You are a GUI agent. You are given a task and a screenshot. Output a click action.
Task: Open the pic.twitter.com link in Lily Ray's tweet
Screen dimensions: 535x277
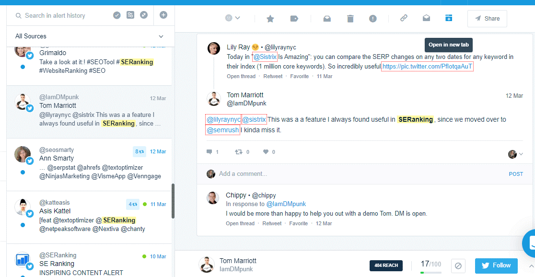pyautogui.click(x=428, y=67)
